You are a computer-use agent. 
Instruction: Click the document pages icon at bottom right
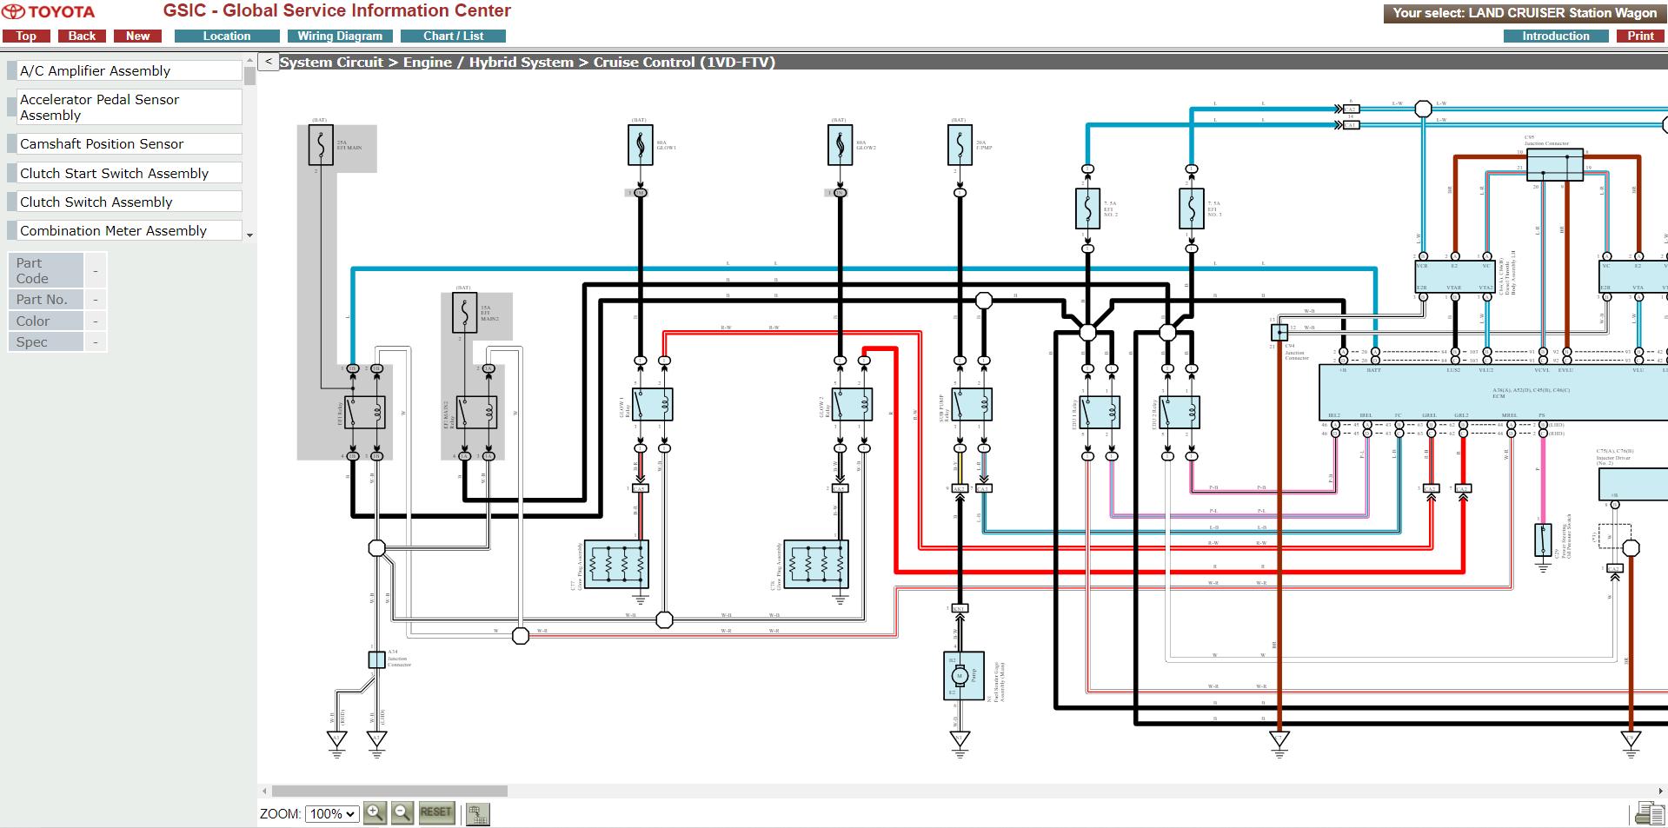tap(1648, 814)
